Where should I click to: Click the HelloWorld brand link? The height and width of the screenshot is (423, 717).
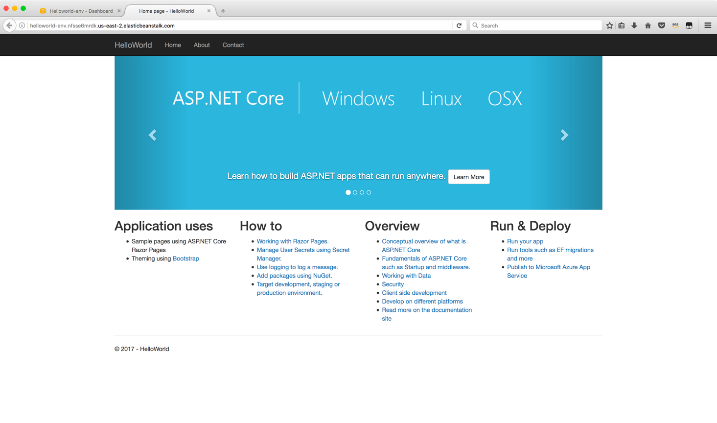(133, 45)
